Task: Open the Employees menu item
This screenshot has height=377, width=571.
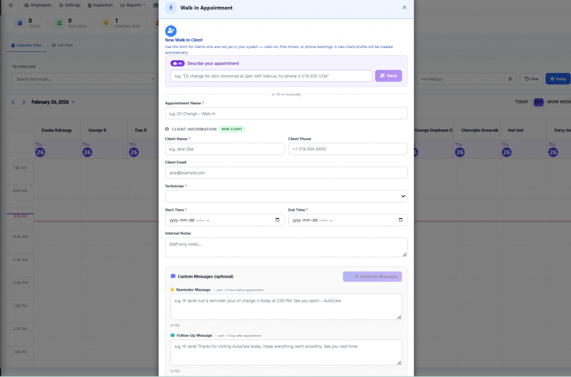Action: pos(37,5)
